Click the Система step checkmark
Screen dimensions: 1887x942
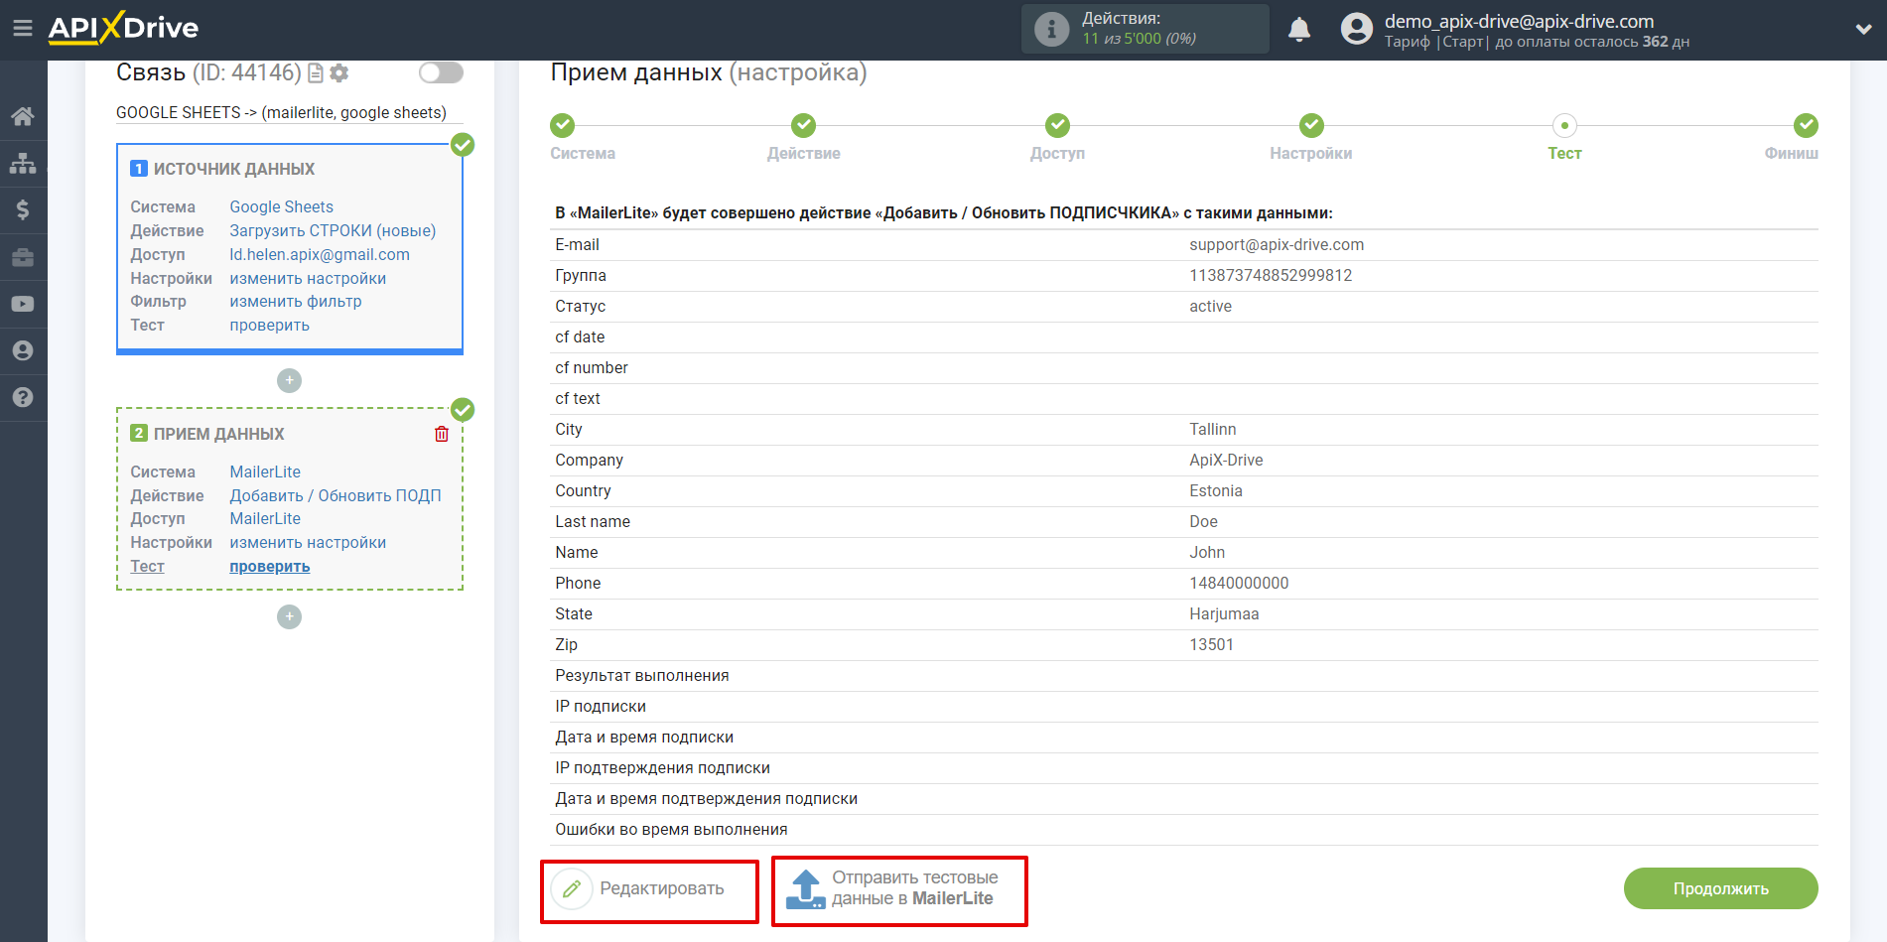coord(563,125)
